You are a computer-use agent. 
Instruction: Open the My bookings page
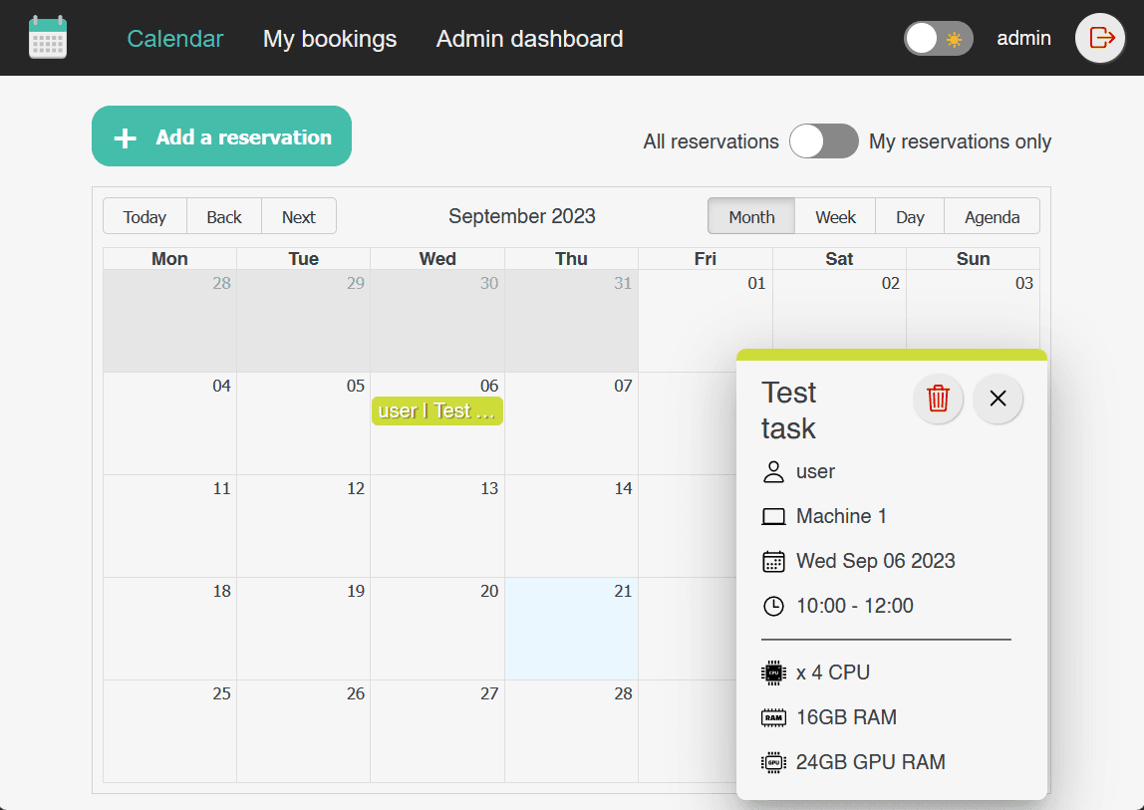pyautogui.click(x=329, y=38)
